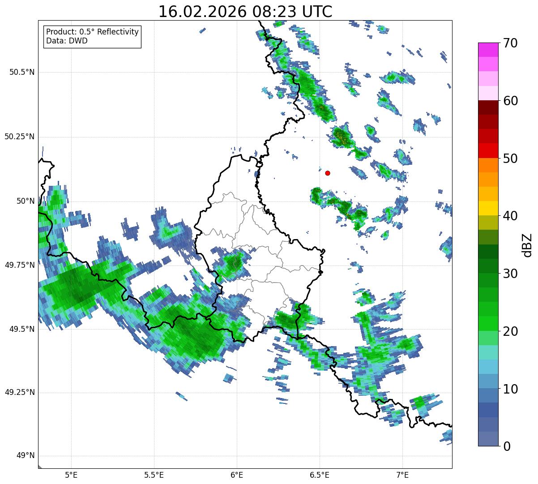Click the title "16.02.2026 08:23 UTC"

[245, 11]
